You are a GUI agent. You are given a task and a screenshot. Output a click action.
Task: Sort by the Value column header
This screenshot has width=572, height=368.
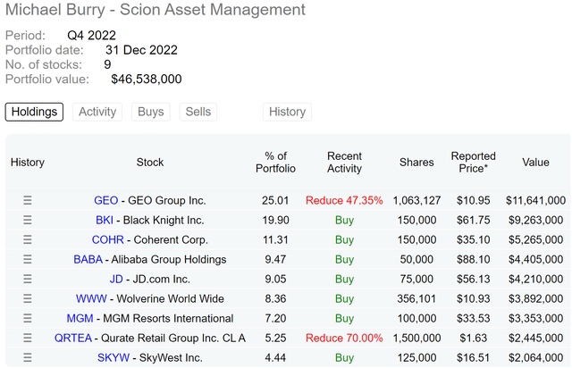pos(535,163)
